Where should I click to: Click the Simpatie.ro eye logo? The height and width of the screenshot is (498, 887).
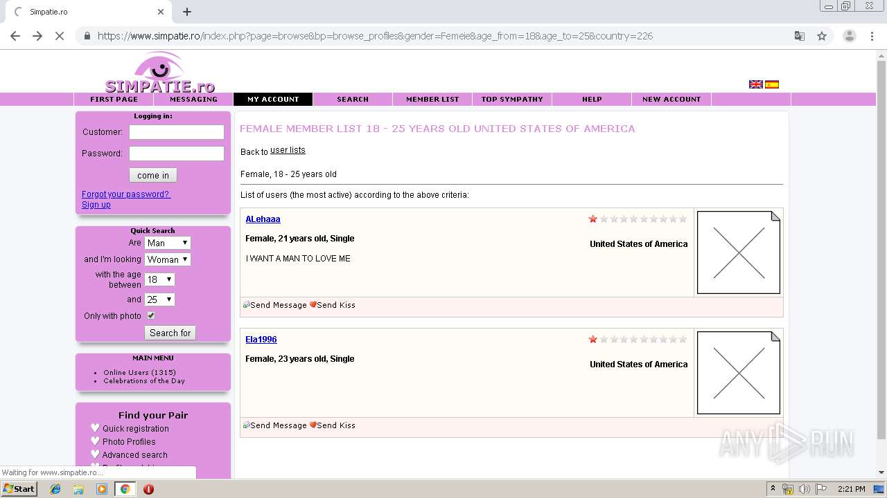coord(160,73)
